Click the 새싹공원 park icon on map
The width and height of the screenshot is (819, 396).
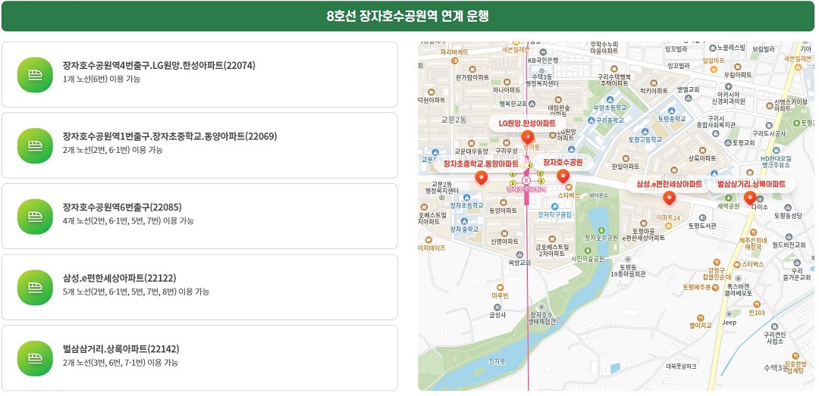[727, 198]
